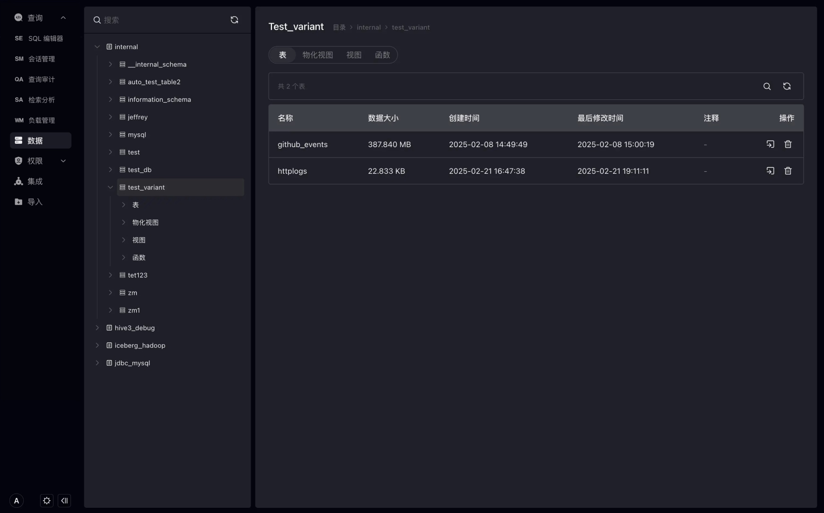Click the 最后修改时间 column header
This screenshot has width=824, height=513.
tap(600, 118)
